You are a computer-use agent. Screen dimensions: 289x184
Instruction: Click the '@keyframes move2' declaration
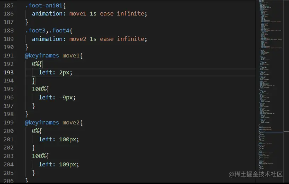click(52, 123)
